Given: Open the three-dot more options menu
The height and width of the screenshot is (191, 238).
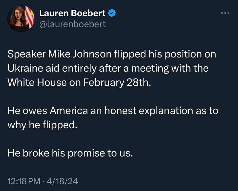Looking at the screenshot, I should 225,13.
